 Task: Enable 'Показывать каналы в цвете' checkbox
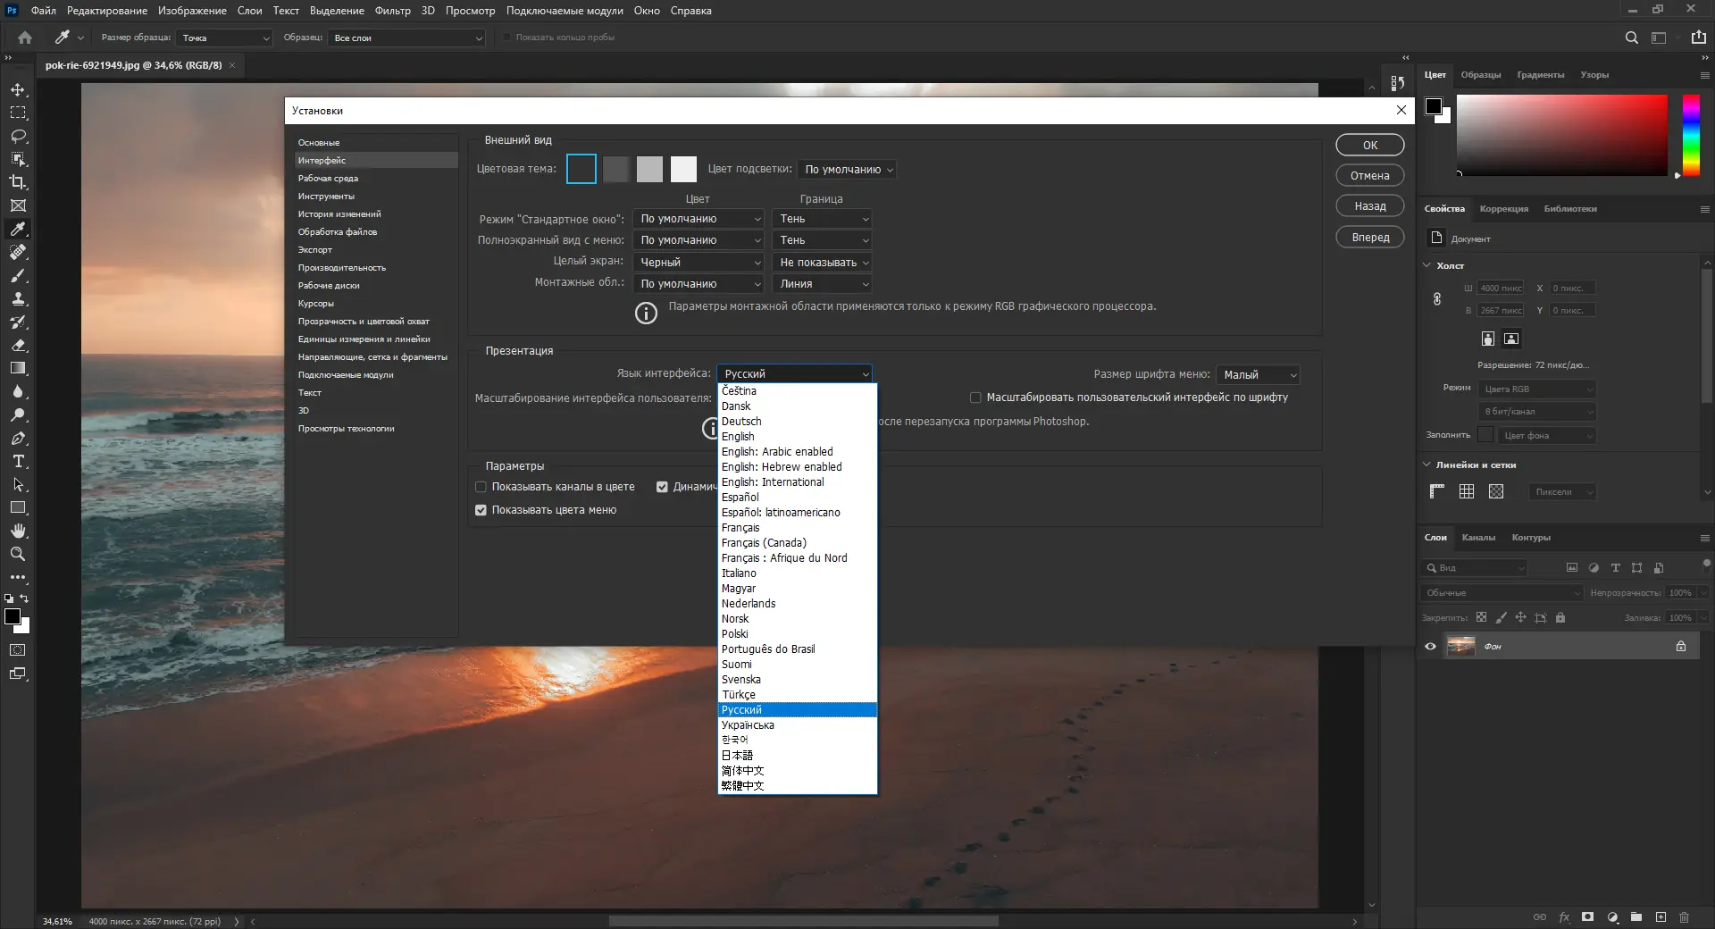coord(481,487)
